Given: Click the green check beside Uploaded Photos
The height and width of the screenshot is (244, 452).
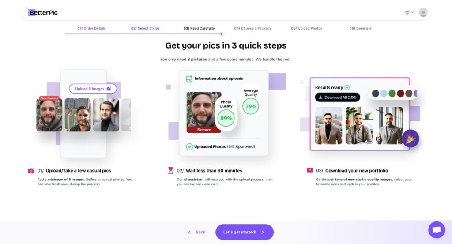Looking at the screenshot, I should pyautogui.click(x=189, y=147).
